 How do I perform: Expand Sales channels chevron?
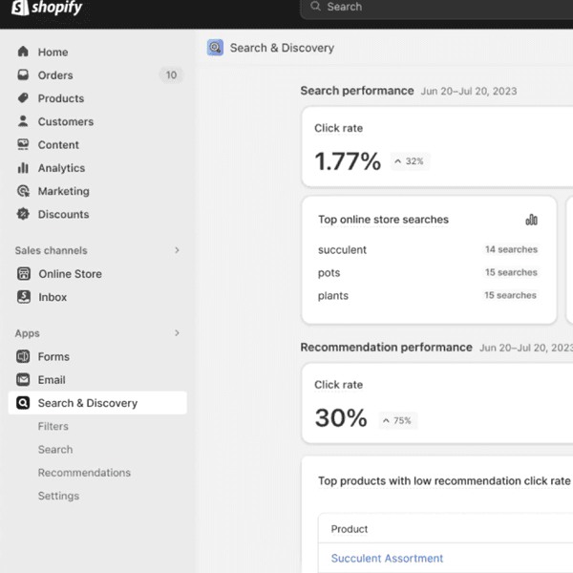pyautogui.click(x=177, y=250)
